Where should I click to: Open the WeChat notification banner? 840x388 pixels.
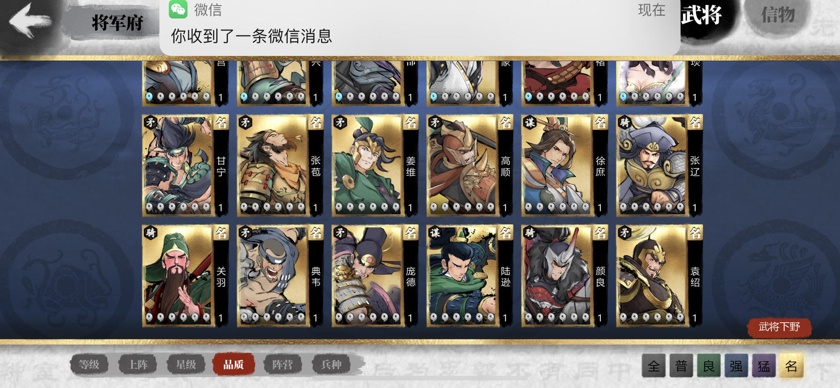tap(420, 27)
